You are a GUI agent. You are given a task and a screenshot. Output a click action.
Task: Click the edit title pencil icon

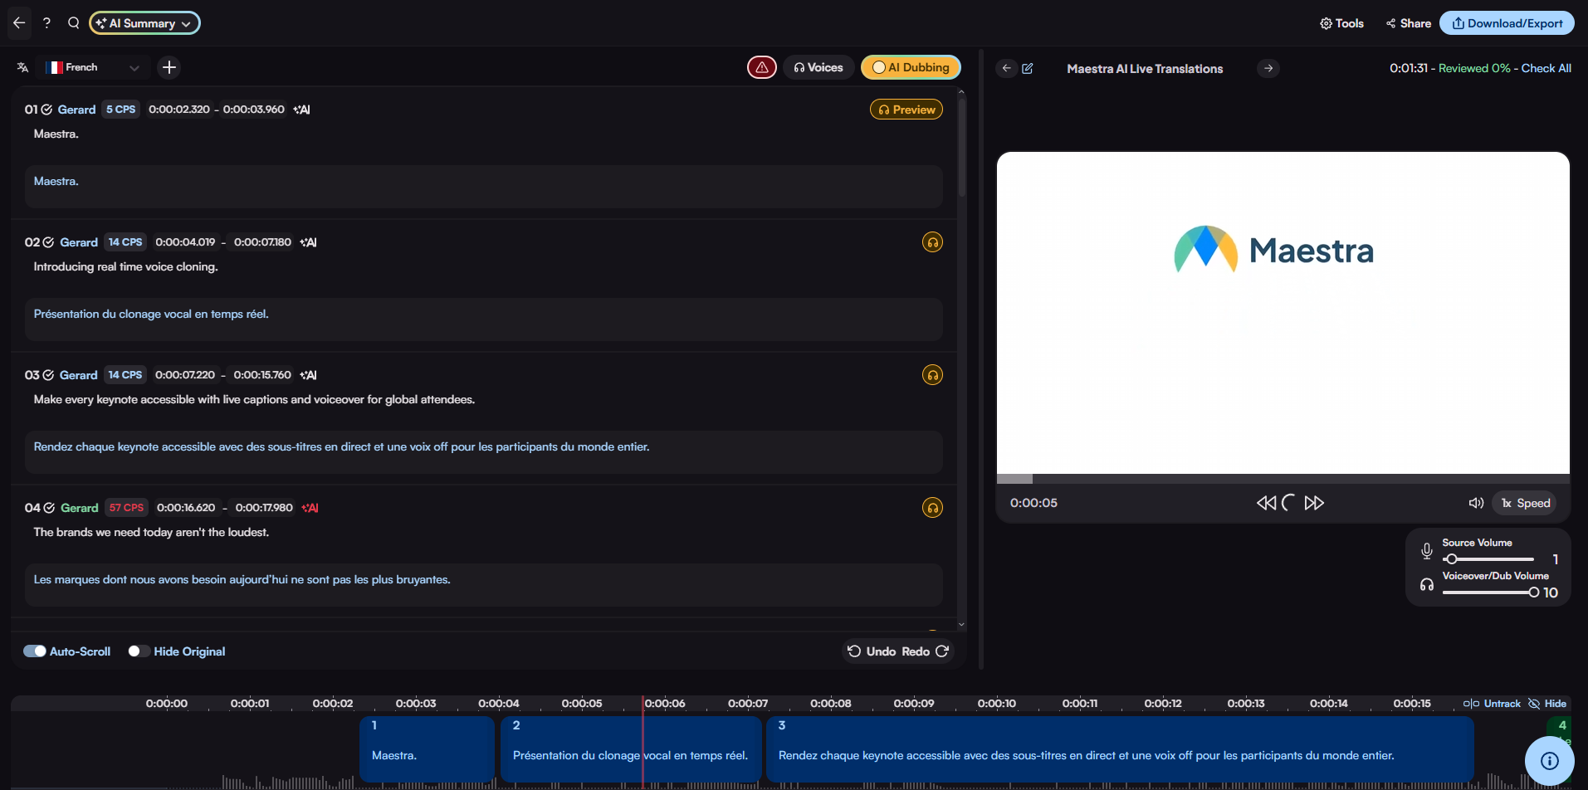click(x=1028, y=68)
